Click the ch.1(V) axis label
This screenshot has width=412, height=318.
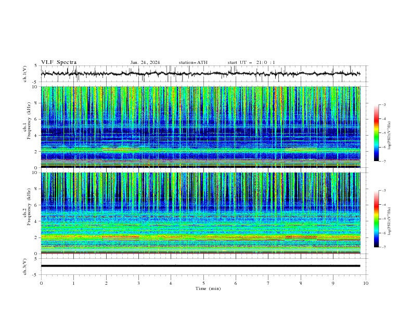25,74
